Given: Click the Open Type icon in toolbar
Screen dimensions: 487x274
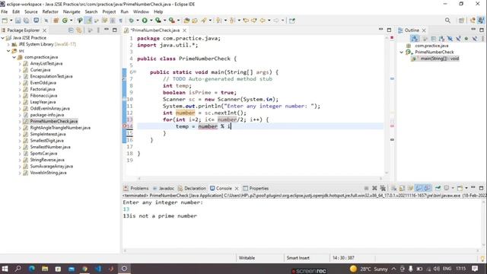Looking at the screenshot, I should pyautogui.click(x=186, y=21).
